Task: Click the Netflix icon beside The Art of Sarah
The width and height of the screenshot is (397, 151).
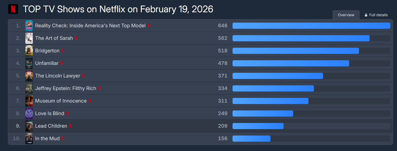Action: click(76, 38)
